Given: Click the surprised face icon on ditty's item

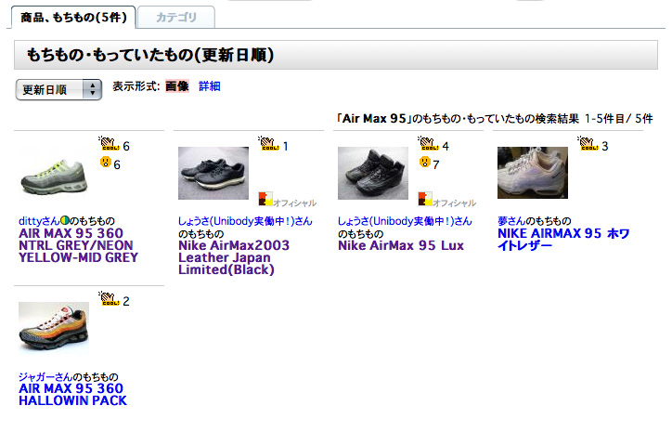Looking at the screenshot, I should point(106,163).
